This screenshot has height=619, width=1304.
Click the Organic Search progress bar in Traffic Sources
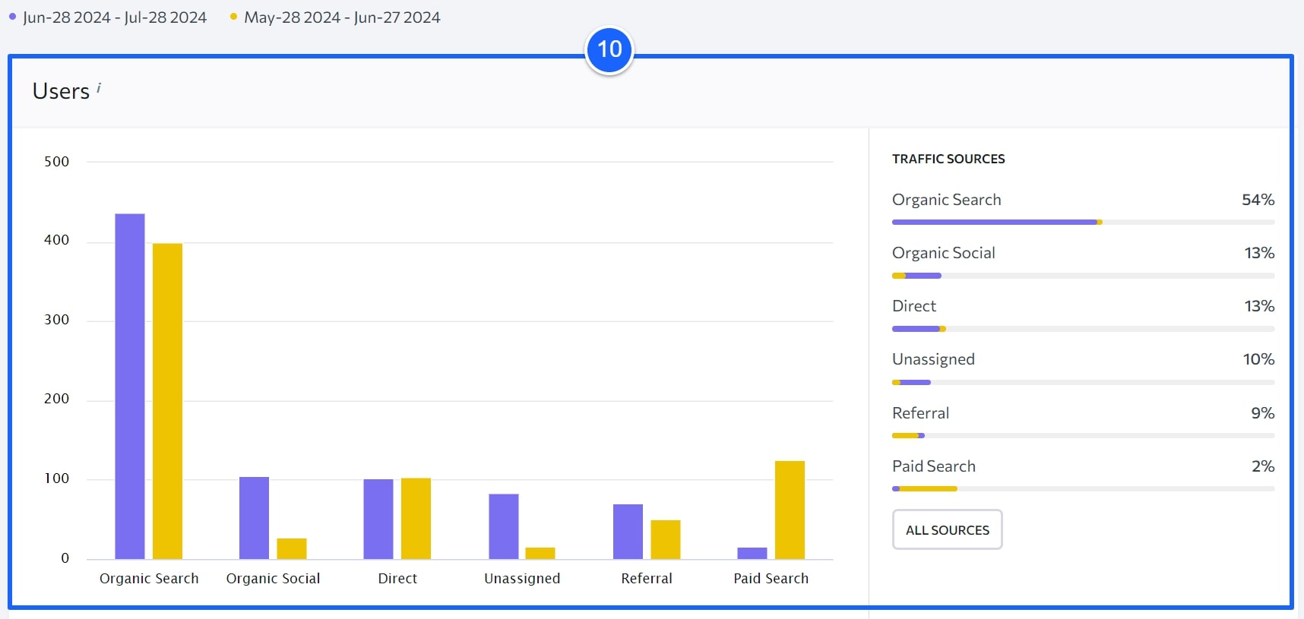point(1083,223)
